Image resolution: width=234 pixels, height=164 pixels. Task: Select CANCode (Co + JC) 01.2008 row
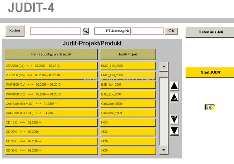(51, 104)
